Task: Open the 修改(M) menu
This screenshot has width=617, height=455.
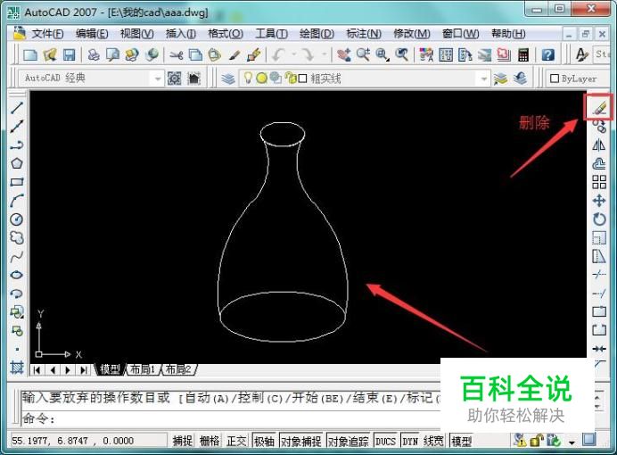Action: click(412, 34)
